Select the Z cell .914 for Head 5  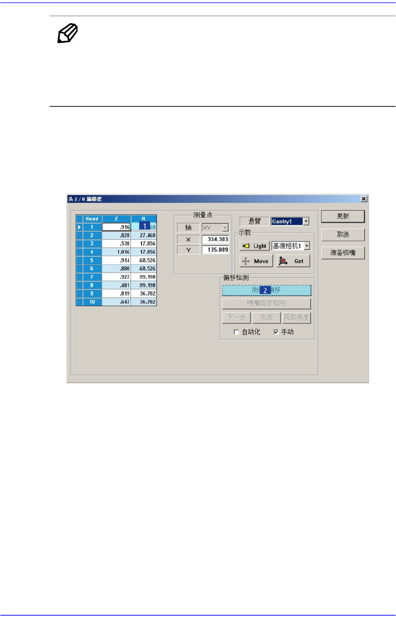116,260
